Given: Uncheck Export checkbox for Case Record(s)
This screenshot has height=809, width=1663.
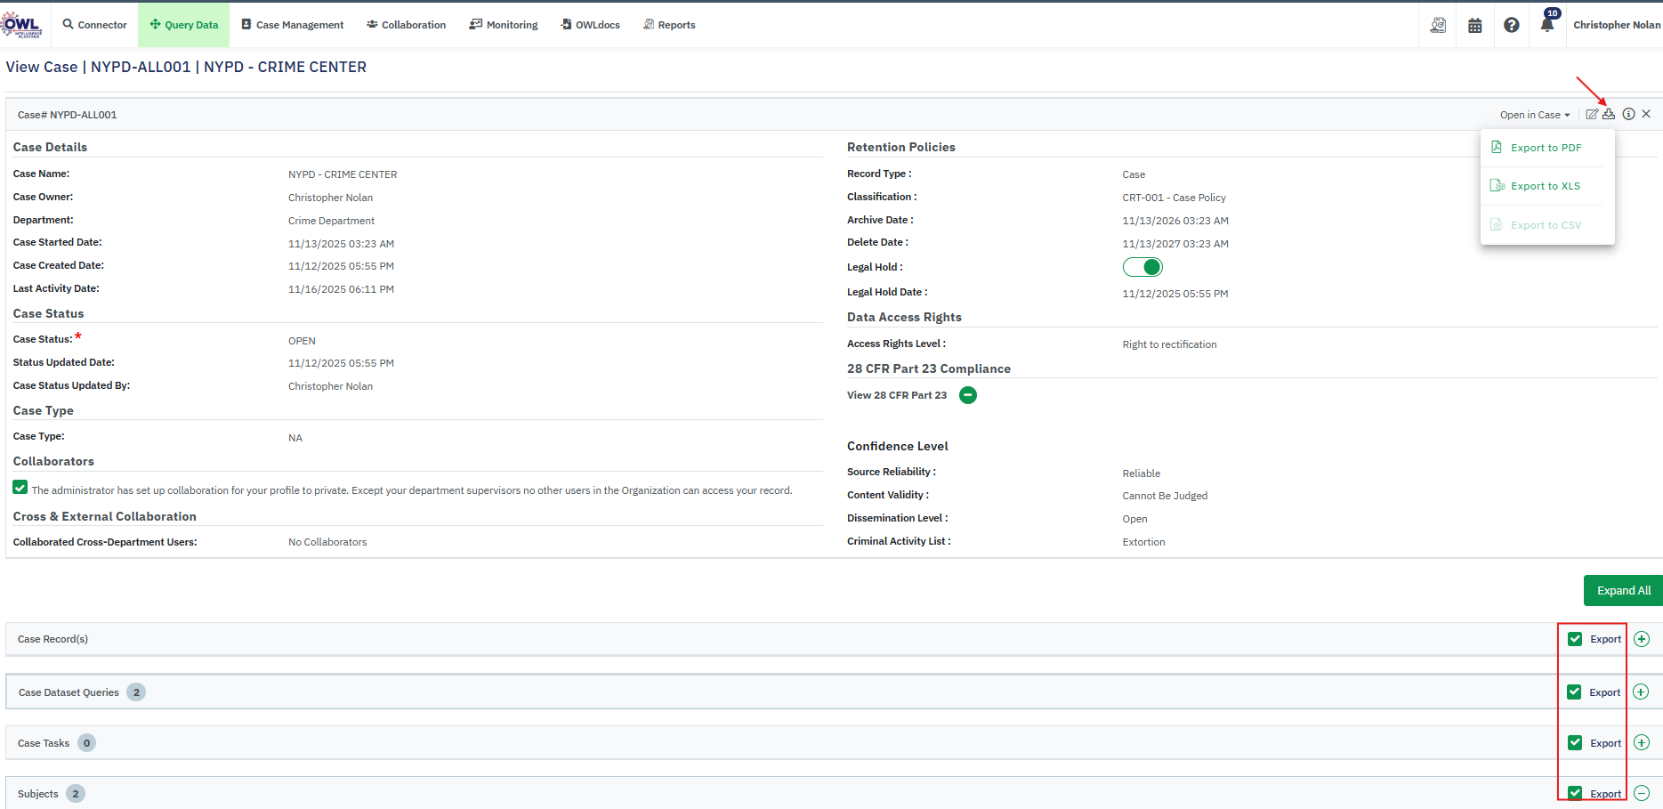Looking at the screenshot, I should (1575, 639).
